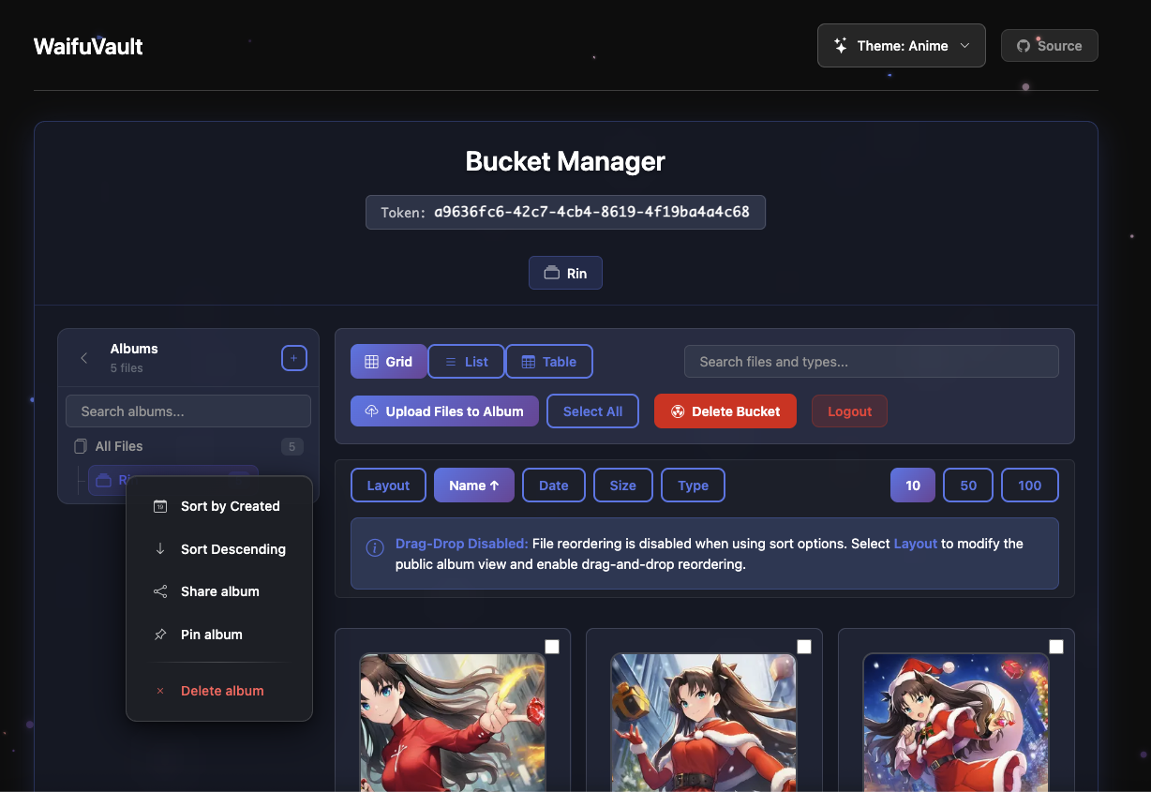The width and height of the screenshot is (1151, 792).
Task: Choose Share album from context menu
Action: click(x=219, y=591)
